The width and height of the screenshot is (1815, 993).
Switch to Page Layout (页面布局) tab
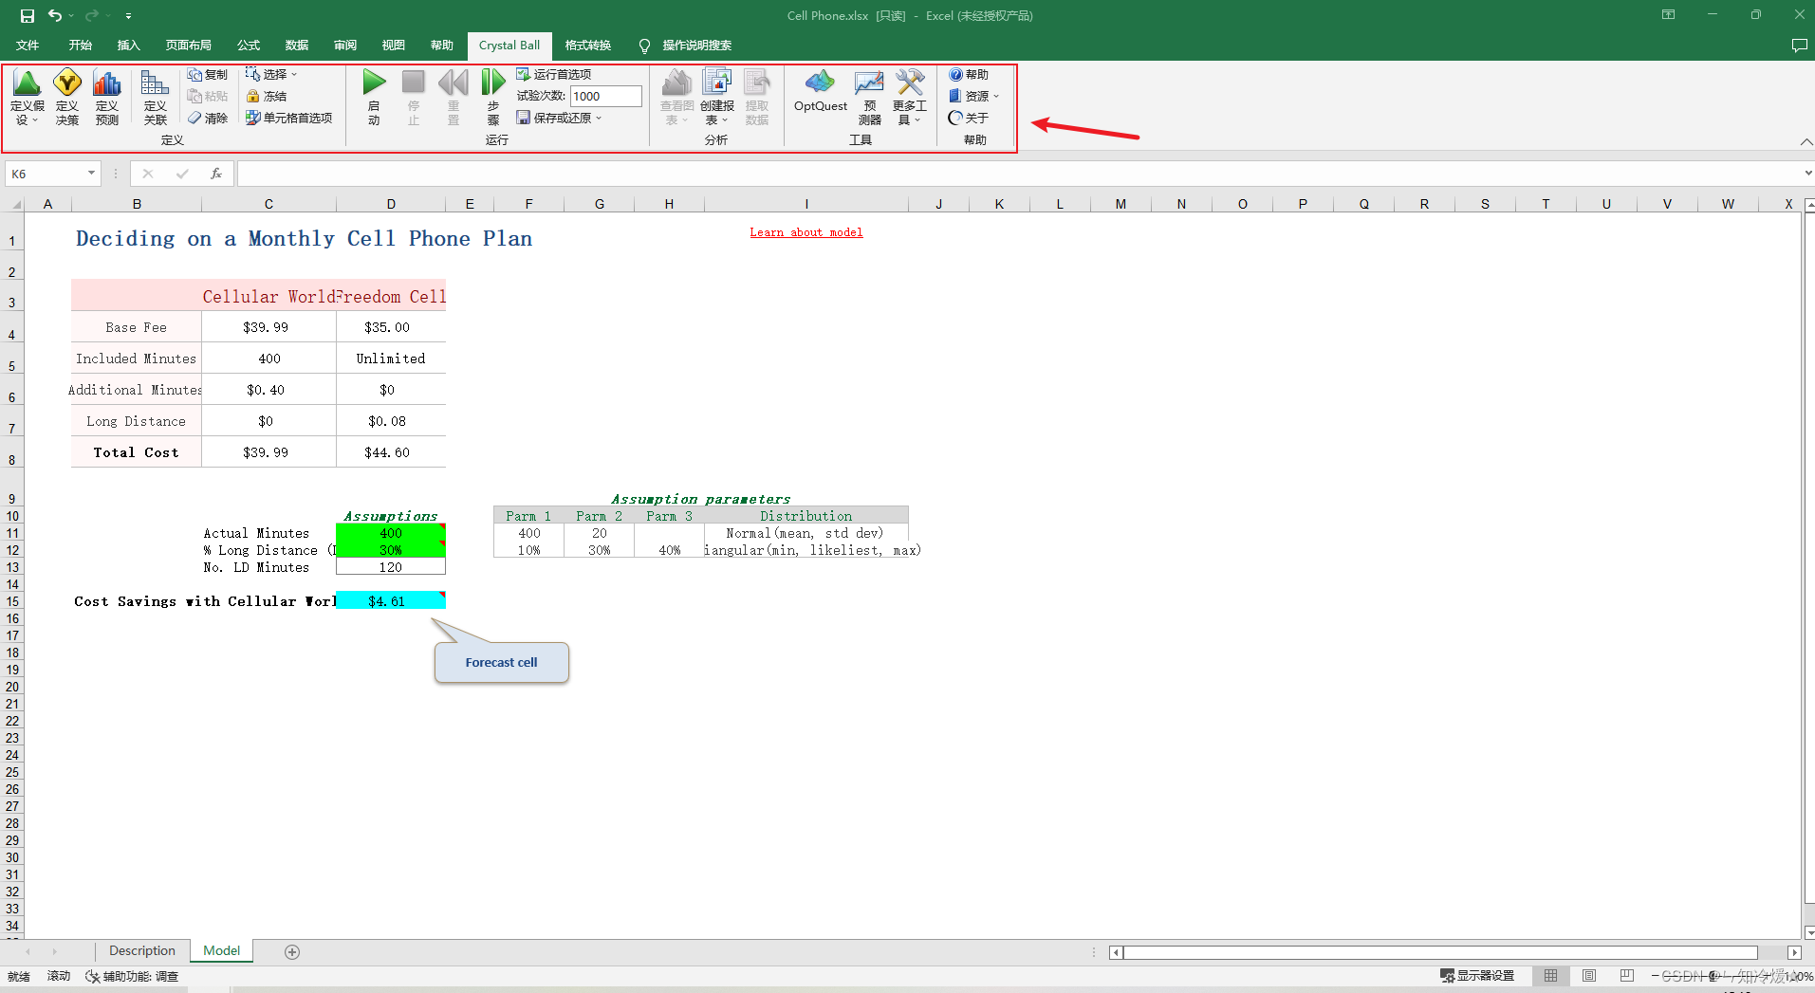pyautogui.click(x=188, y=45)
